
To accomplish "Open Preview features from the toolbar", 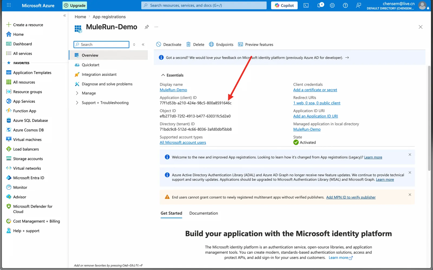I will pyautogui.click(x=256, y=44).
